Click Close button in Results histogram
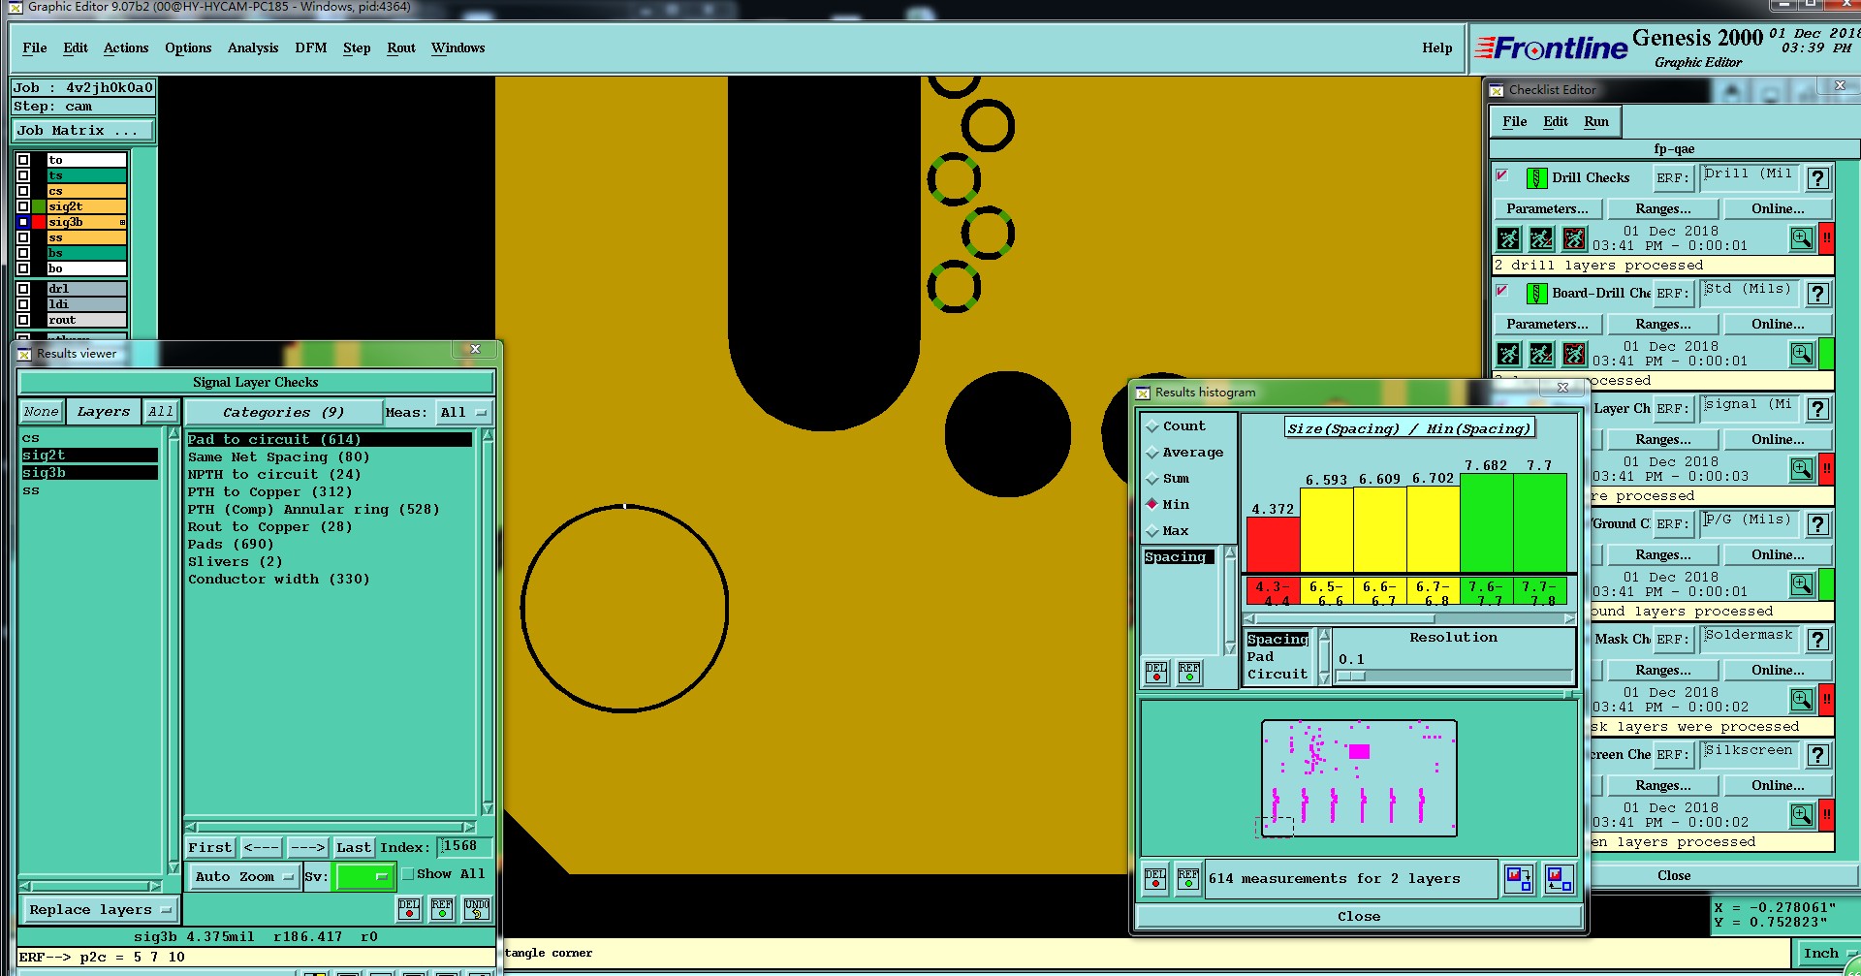 [1359, 917]
